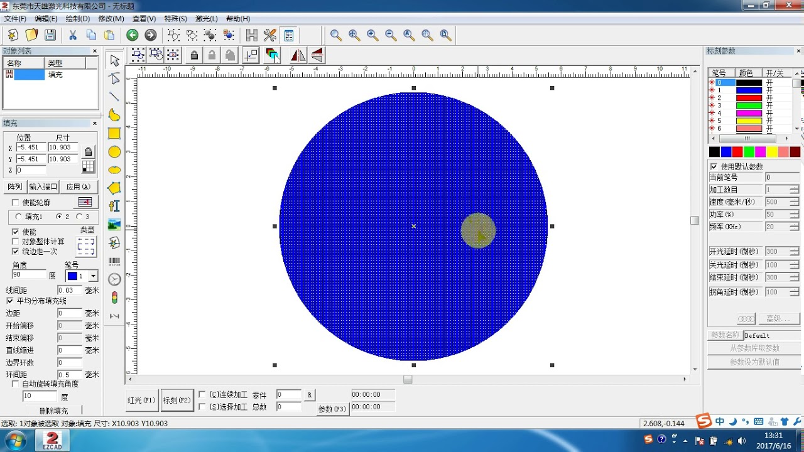Viewport: 804px width, 452px height.
Task: Click the Lock object padlock icon
Action: point(194,55)
